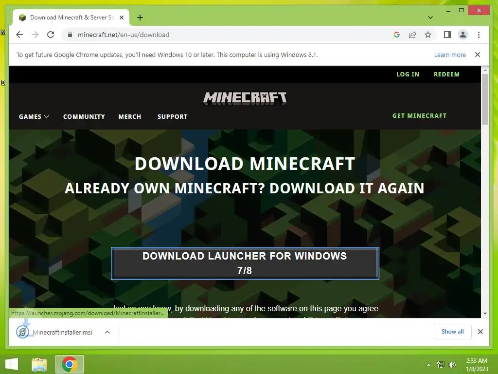Open the tab search chevron
The width and height of the screenshot is (498, 374).
(430, 18)
